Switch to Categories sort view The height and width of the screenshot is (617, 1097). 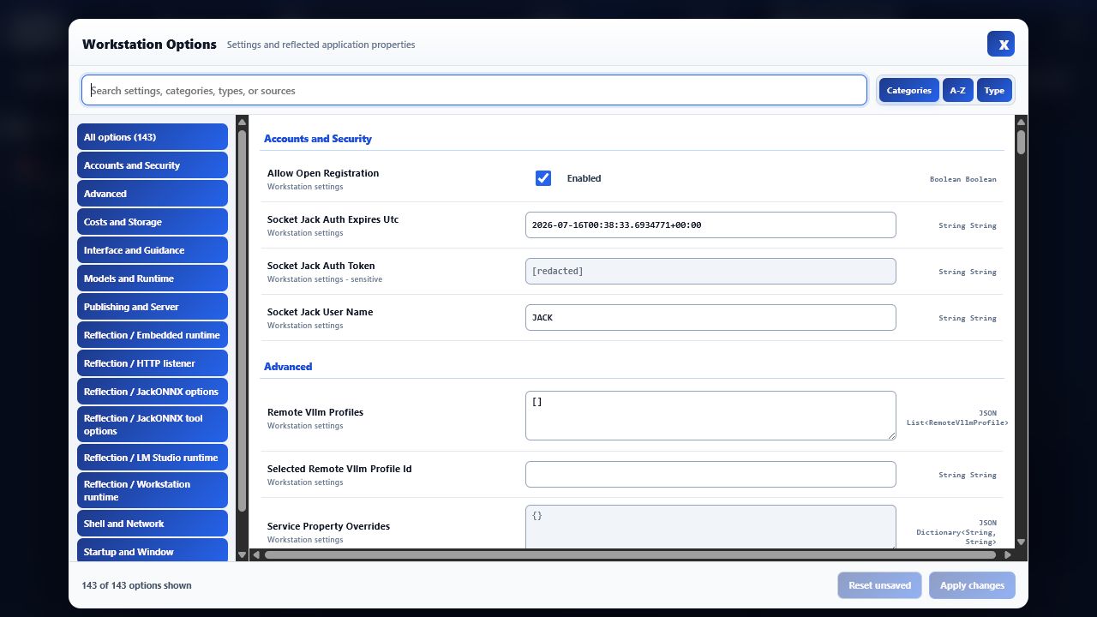point(908,90)
